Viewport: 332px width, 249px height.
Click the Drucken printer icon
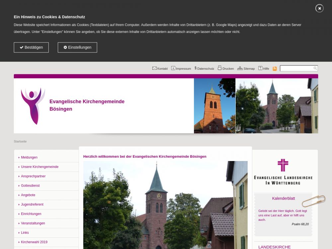coord(219,68)
